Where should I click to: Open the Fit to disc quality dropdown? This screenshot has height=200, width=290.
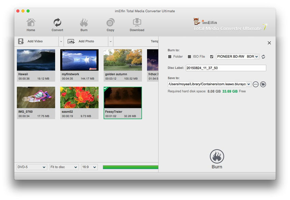[x=64, y=167]
